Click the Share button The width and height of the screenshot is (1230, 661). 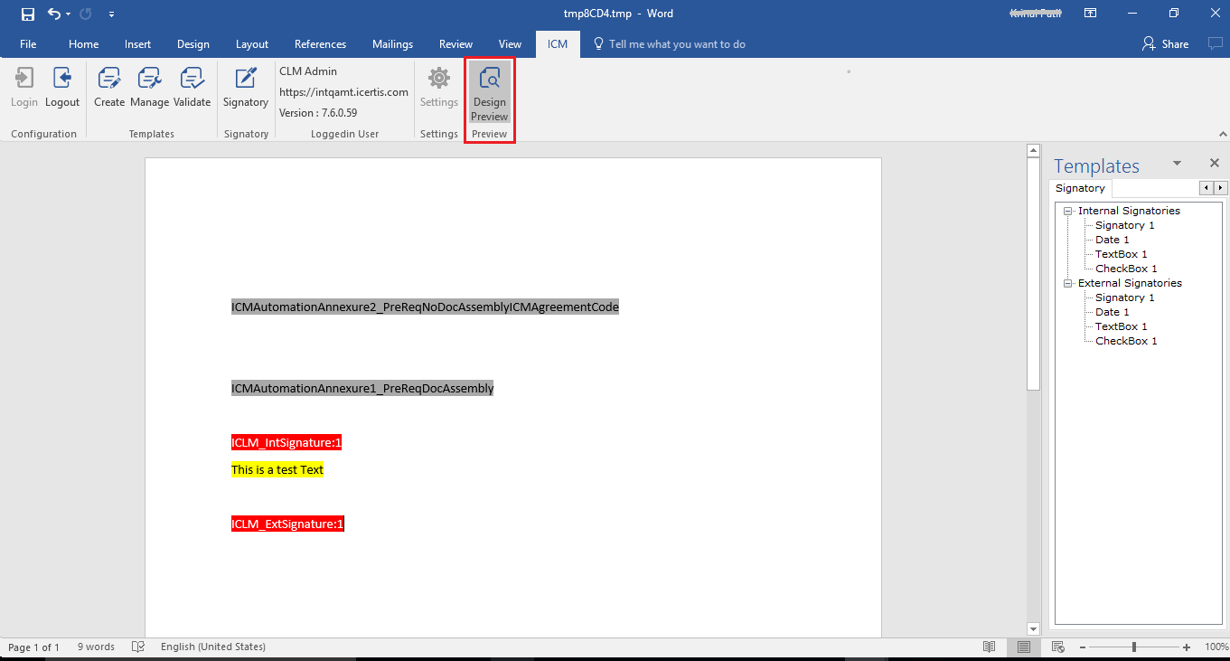(x=1166, y=44)
